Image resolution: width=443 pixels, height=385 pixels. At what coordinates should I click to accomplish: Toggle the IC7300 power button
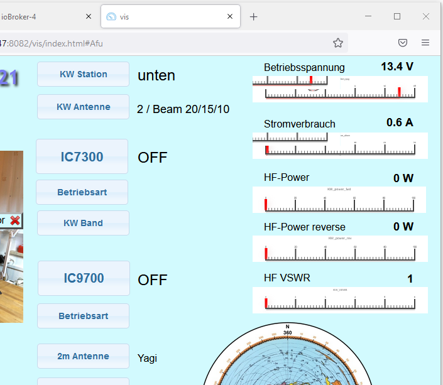(82, 156)
